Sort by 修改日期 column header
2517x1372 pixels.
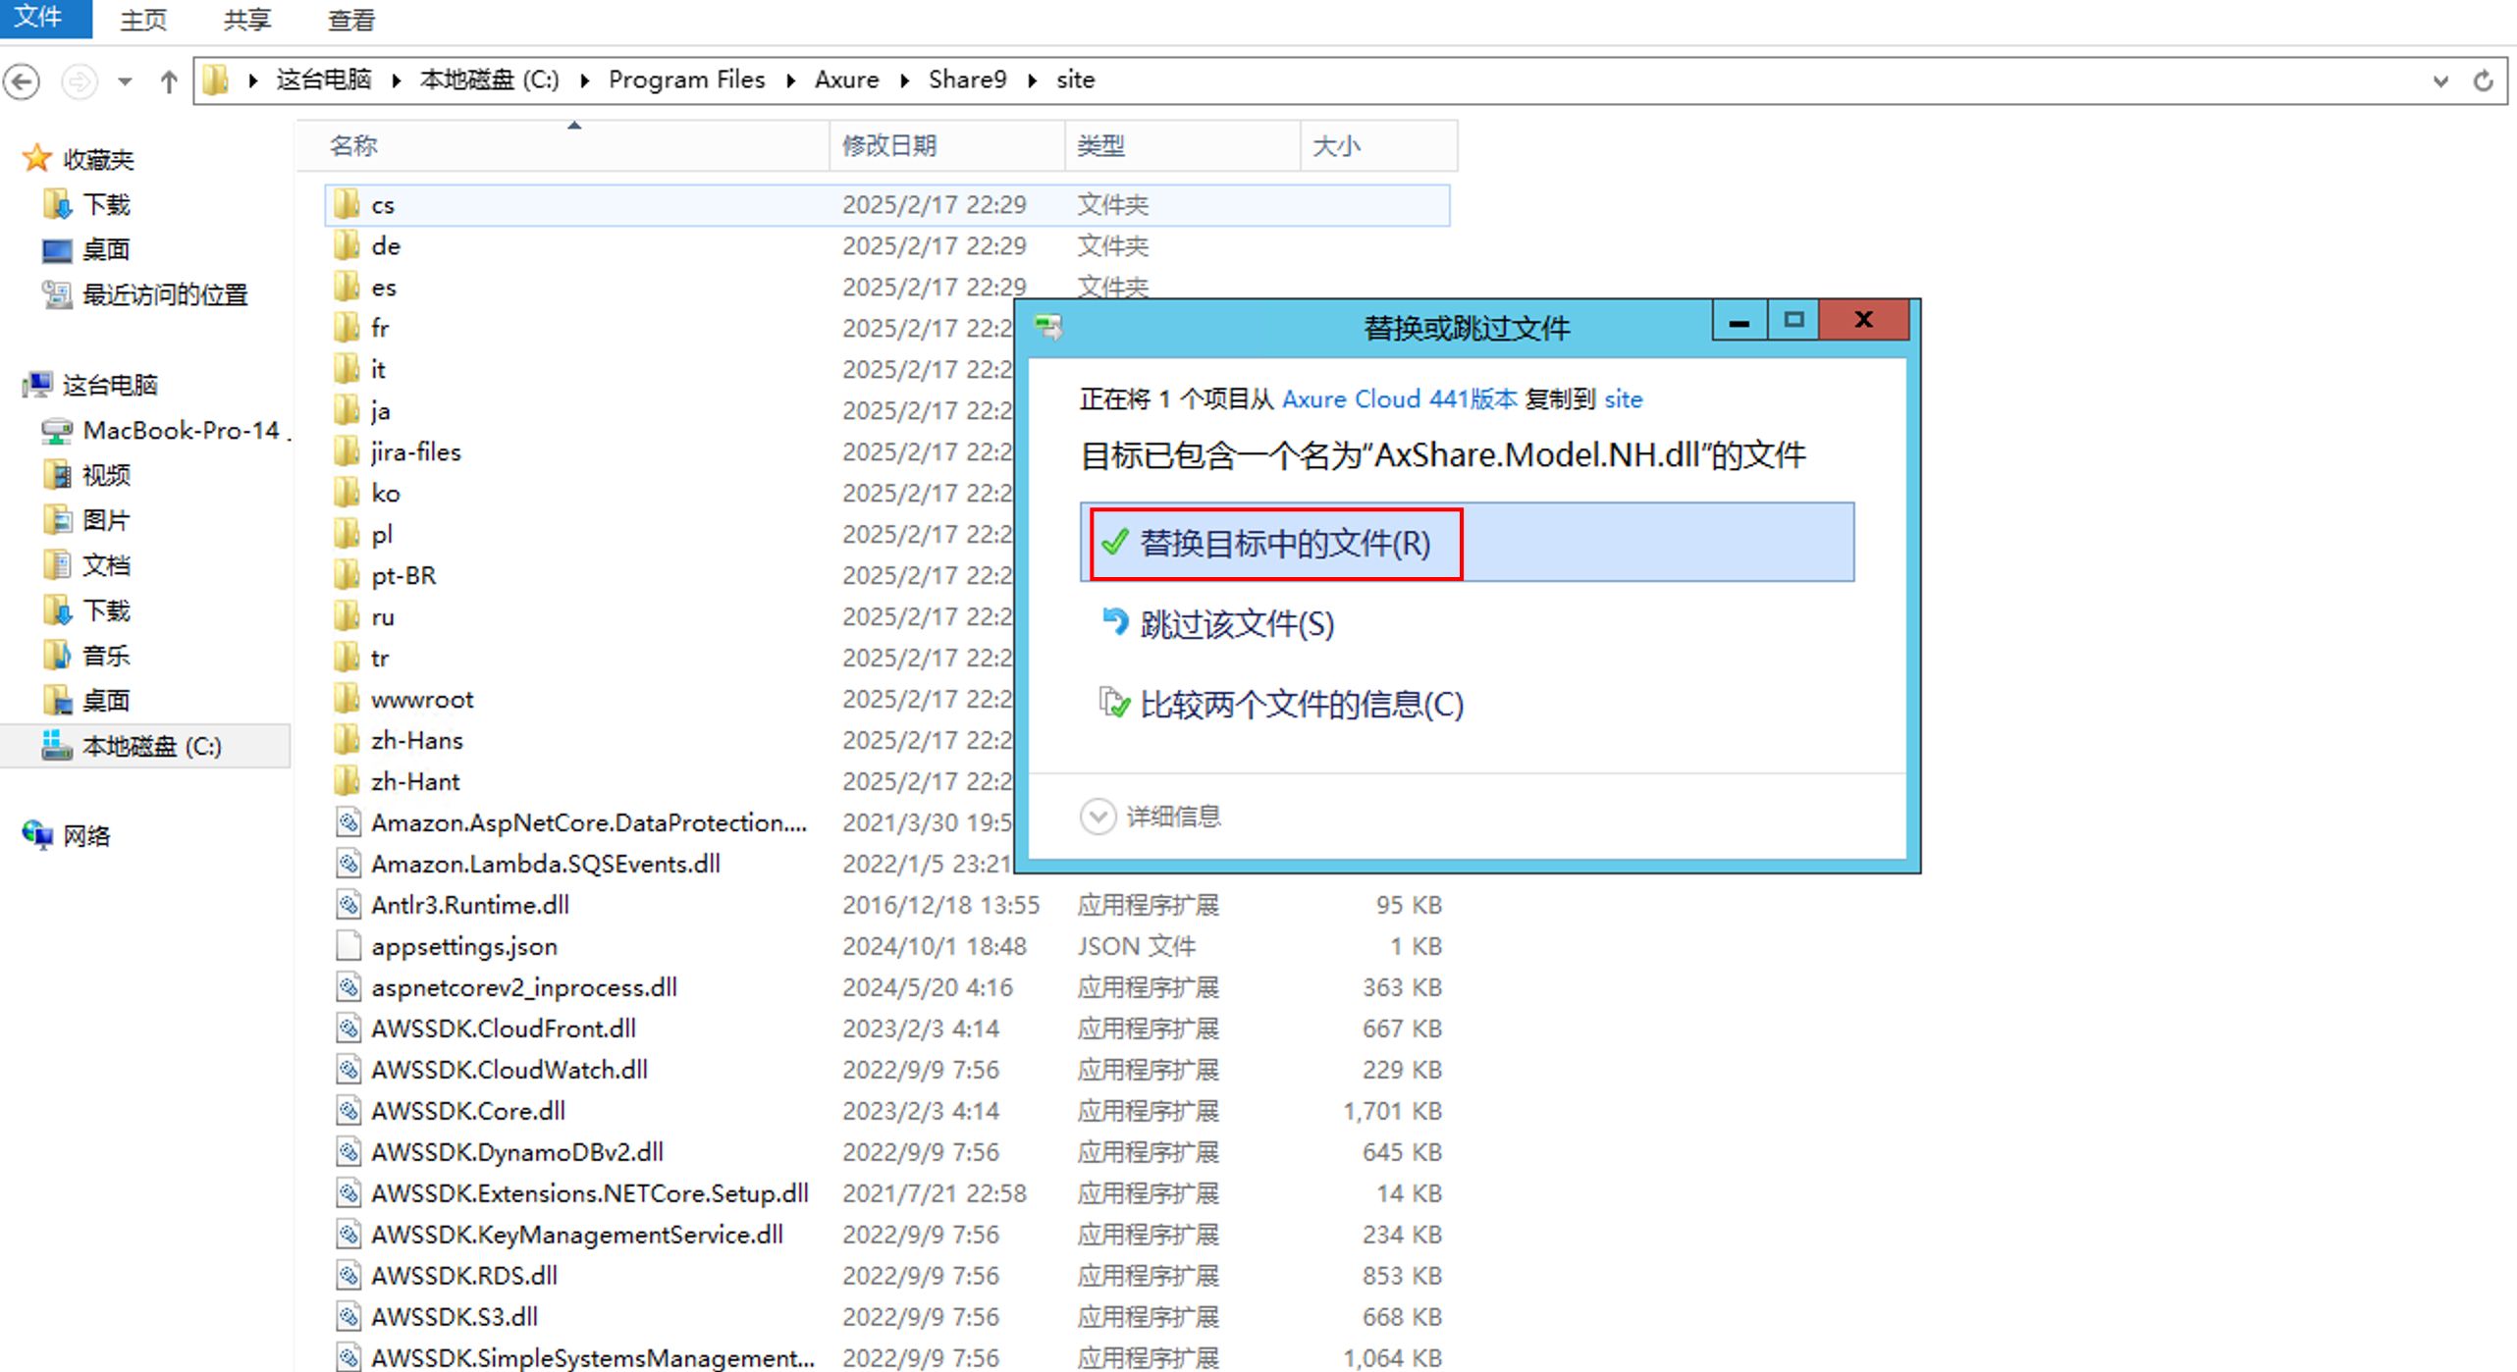(889, 146)
